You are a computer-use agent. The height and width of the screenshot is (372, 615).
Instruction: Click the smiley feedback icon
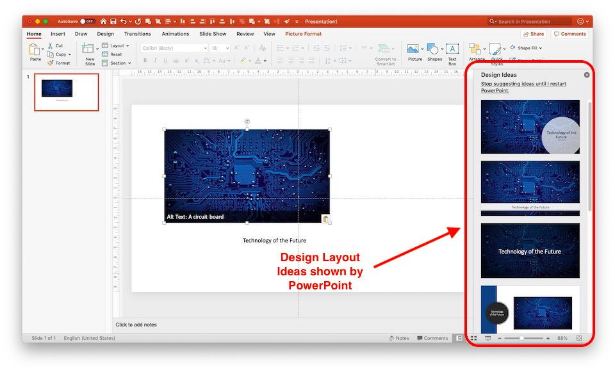coord(580,21)
